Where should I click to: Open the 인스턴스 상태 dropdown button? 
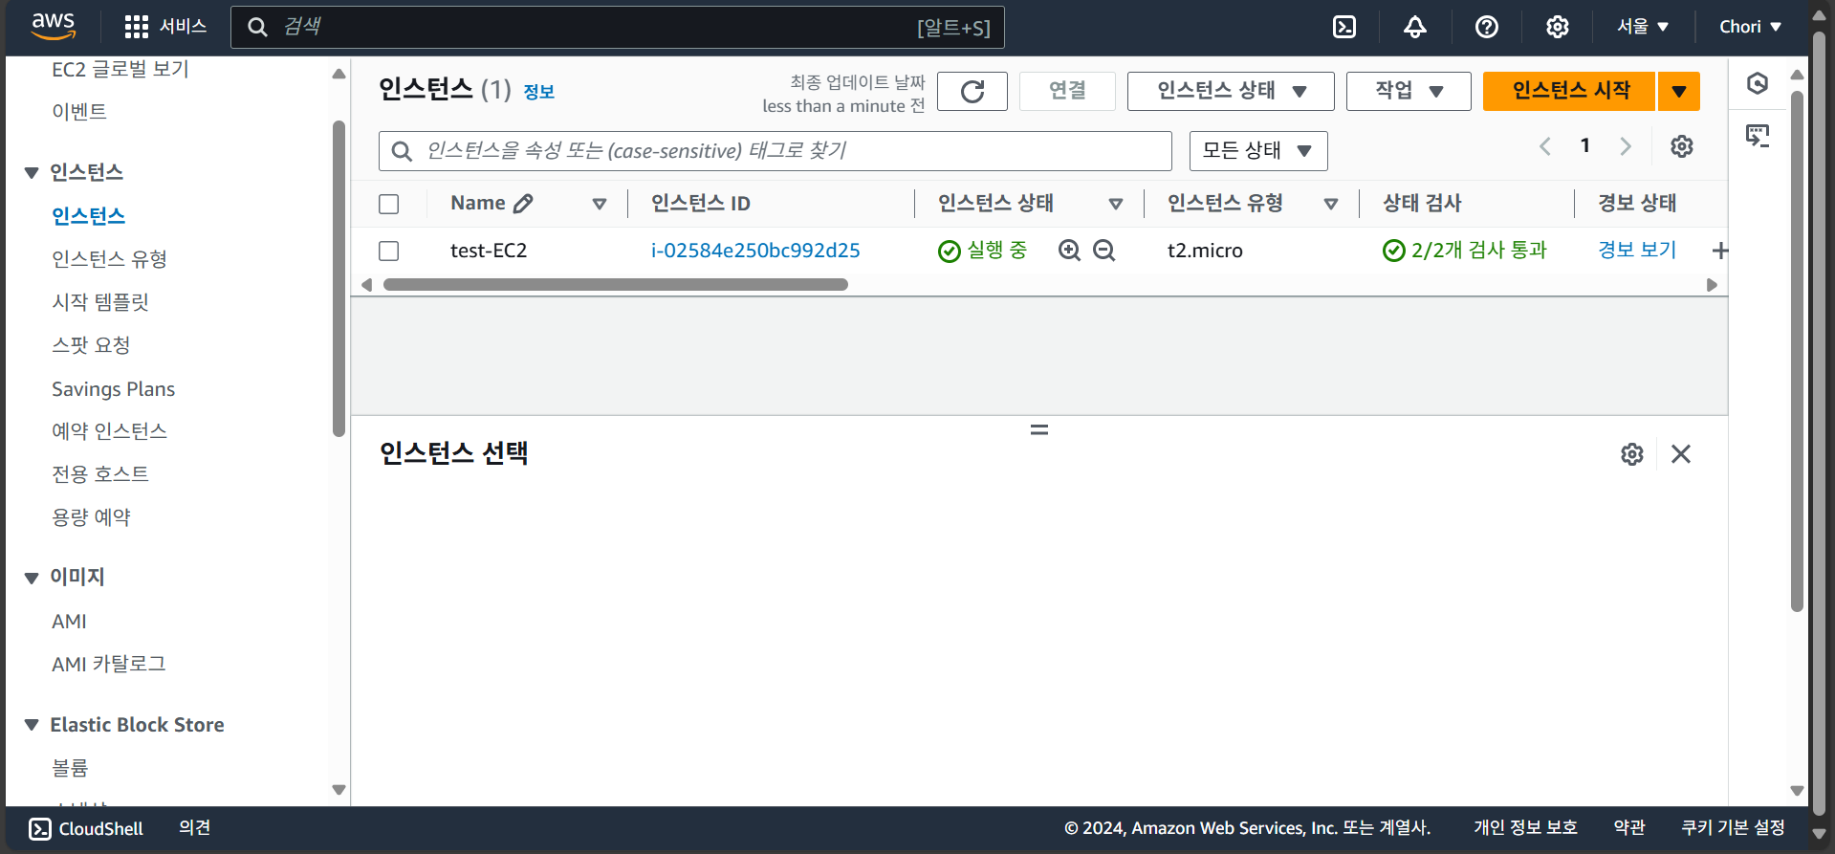click(1231, 91)
